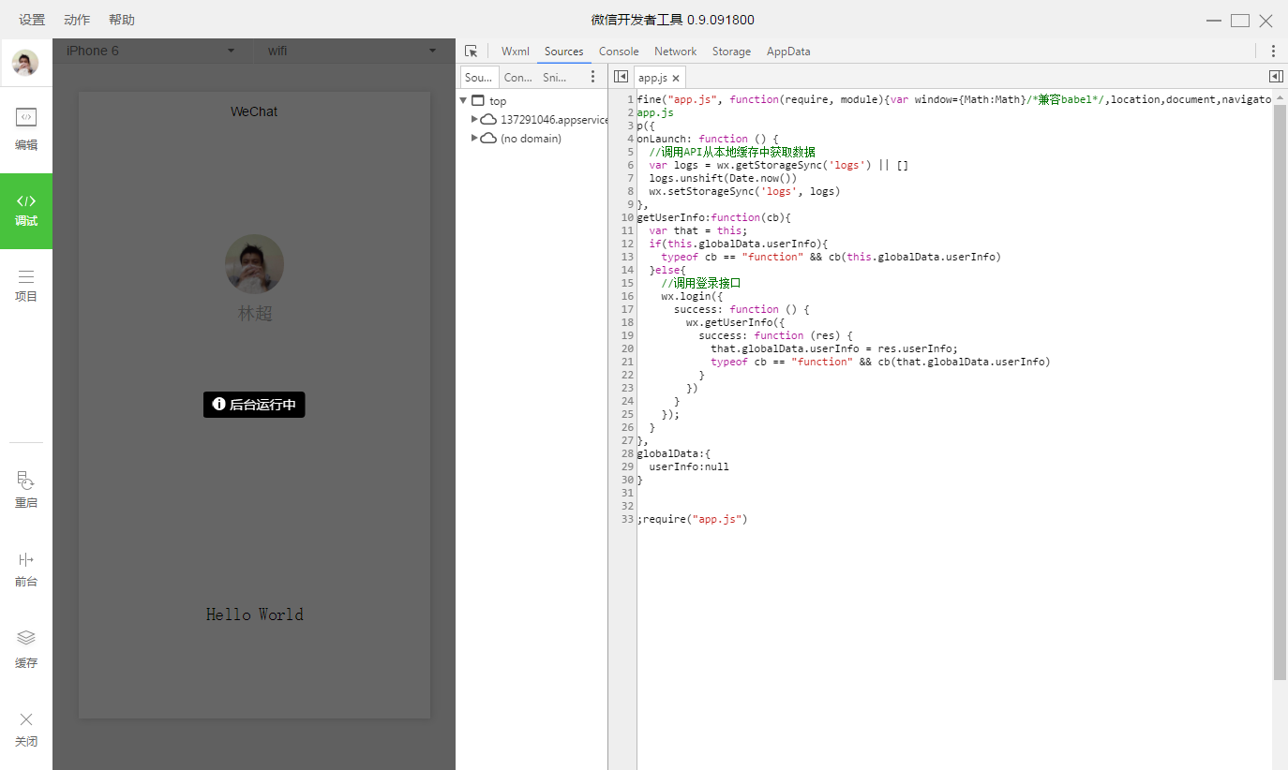1288x770 pixels.
Task: Click the info icon in 后台运行中 badge
Action: pos(219,405)
